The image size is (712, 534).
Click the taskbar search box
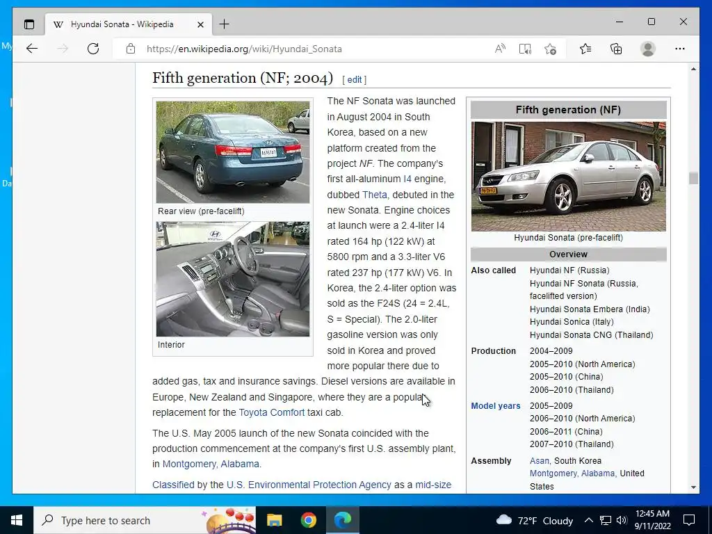pyautogui.click(x=145, y=520)
